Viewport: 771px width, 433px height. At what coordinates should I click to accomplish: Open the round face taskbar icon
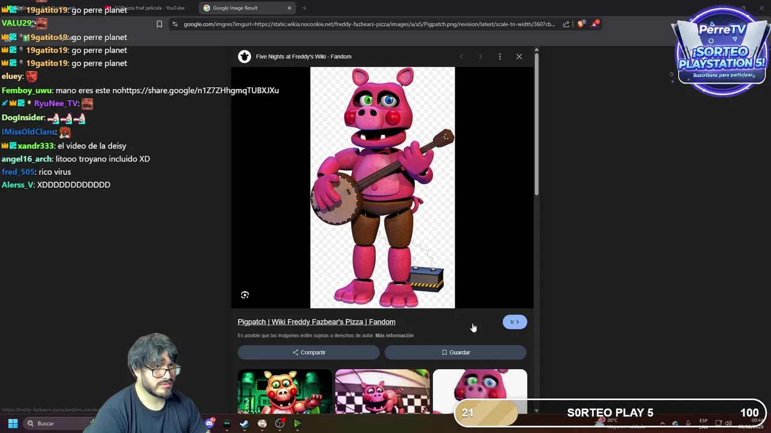coord(262,423)
